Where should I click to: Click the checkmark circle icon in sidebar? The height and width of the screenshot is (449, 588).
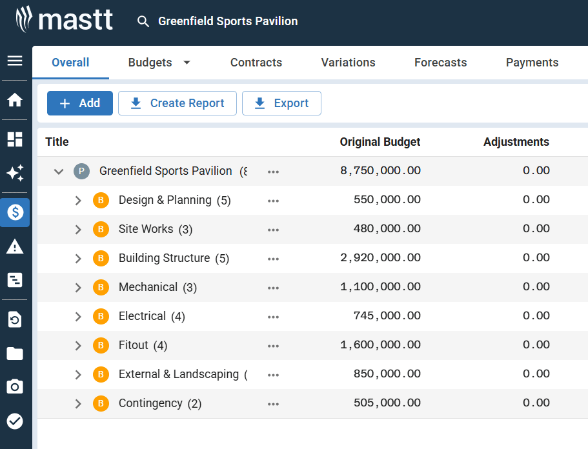point(15,421)
